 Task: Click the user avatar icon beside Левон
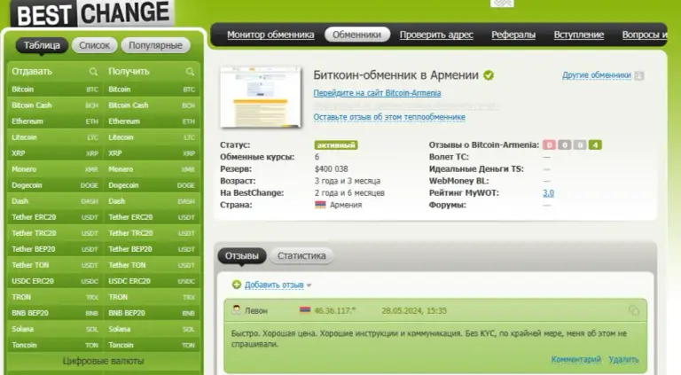[x=236, y=310]
